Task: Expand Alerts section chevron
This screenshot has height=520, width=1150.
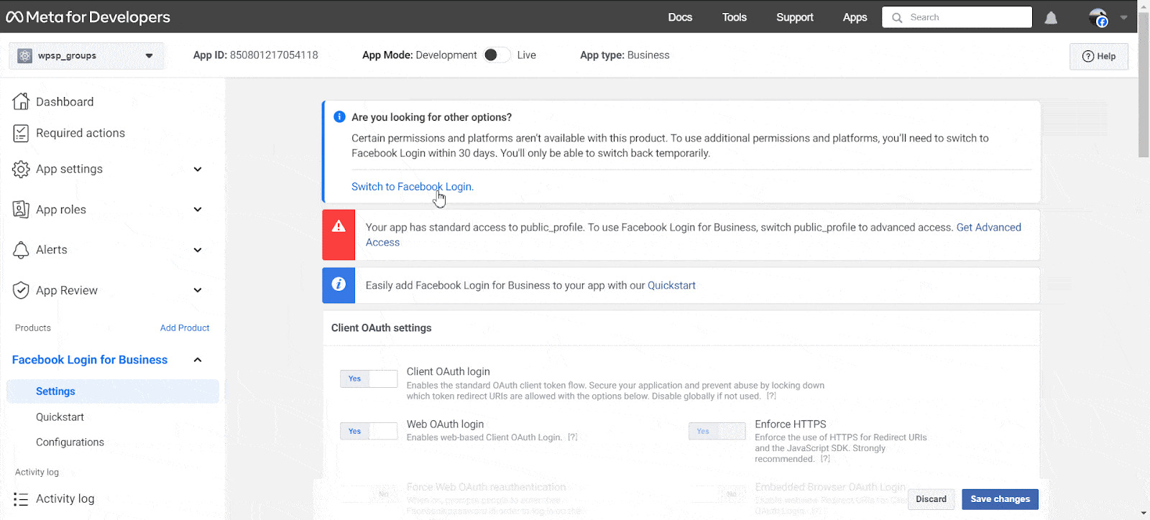Action: pos(198,250)
